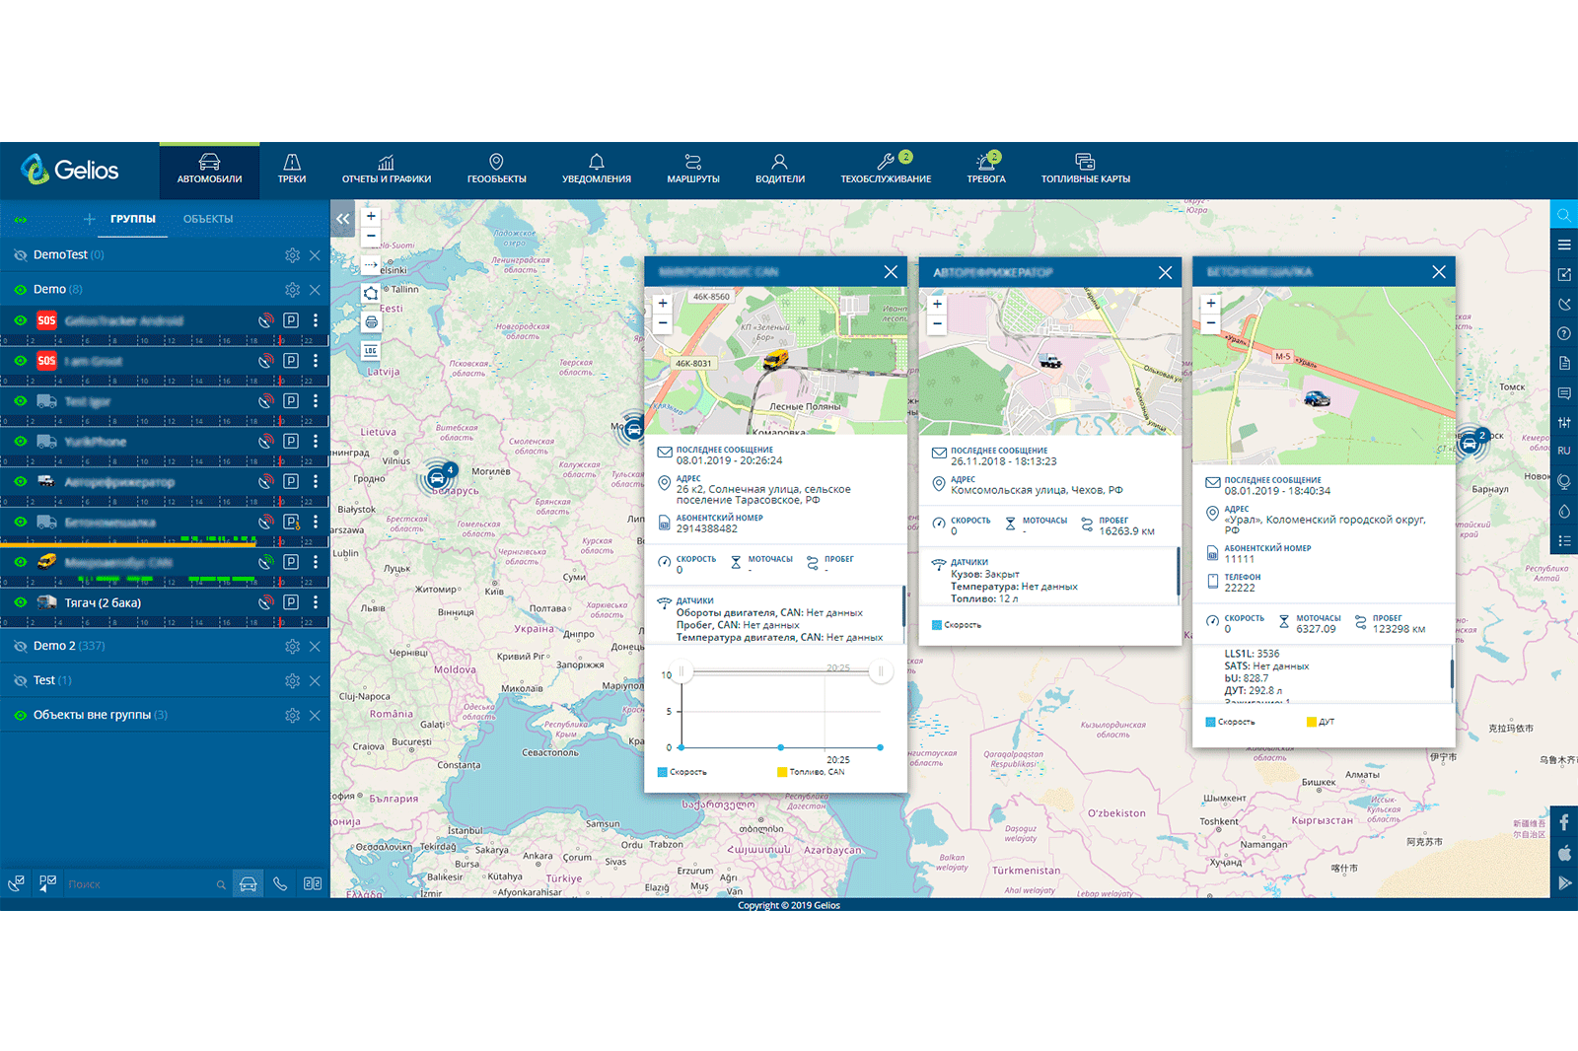Open the Отчеты и графики tab
Image resolution: width=1578 pixels, height=1051 pixels.
[x=387, y=169]
